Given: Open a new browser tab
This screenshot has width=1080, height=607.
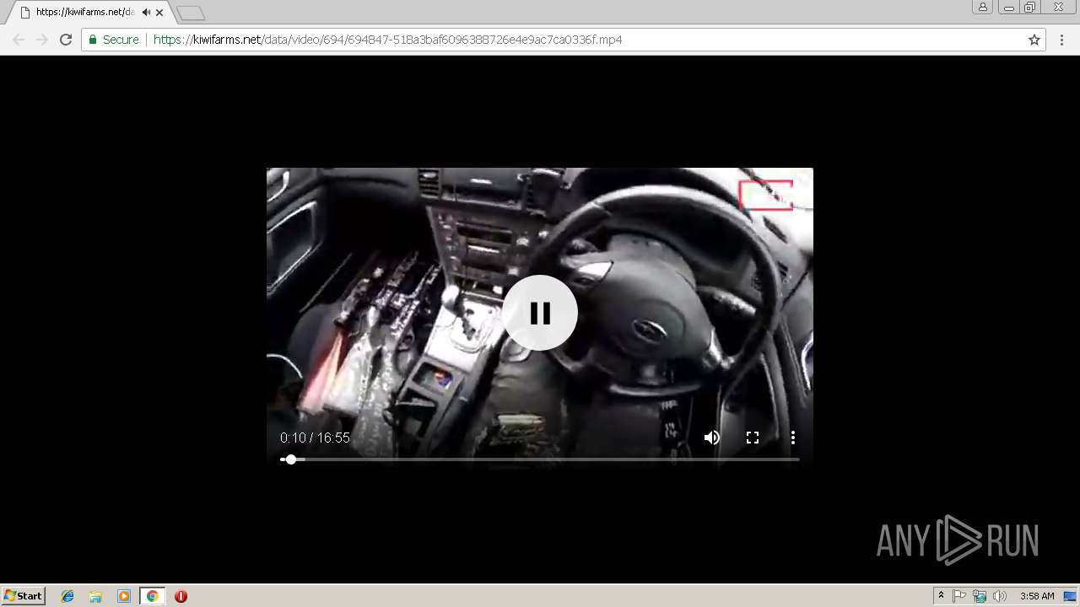Looking at the screenshot, I should [x=191, y=13].
